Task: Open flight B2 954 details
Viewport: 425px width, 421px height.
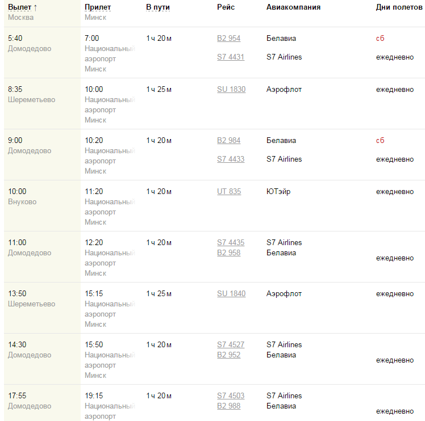Action: click(x=228, y=39)
